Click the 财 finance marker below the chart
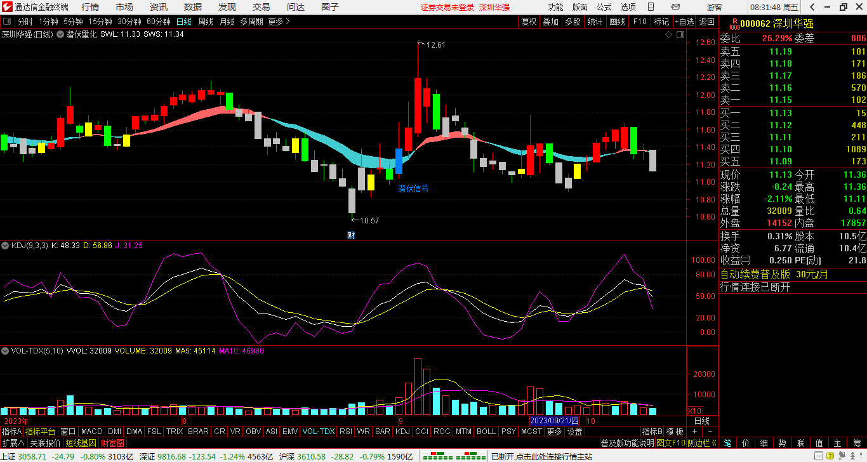Screen dimensions: 867x462 click(351, 235)
